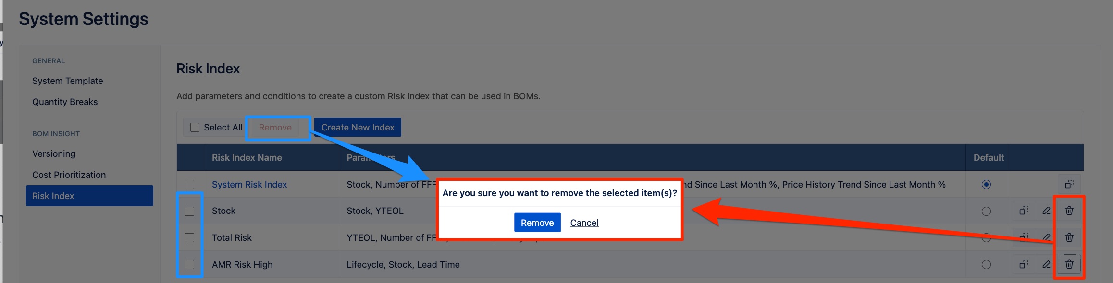The image size is (1113, 283).
Task: Delete the Stock risk index row
Action: coord(1069,211)
